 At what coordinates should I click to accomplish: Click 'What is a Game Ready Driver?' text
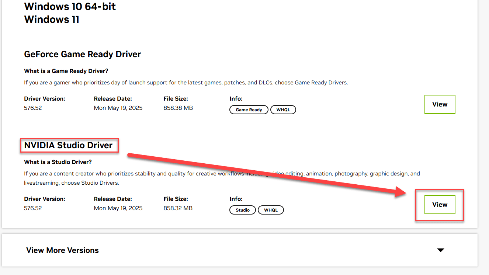click(x=66, y=71)
